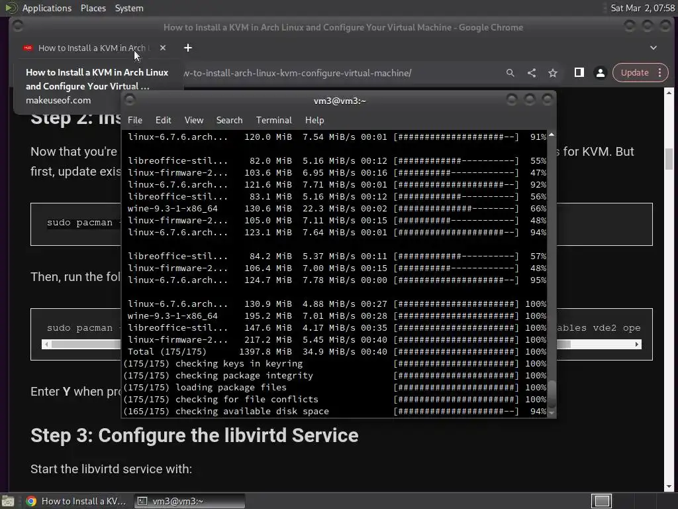This screenshot has height=509, width=678.
Task: Click the top panel logo icon
Action: coord(11,8)
